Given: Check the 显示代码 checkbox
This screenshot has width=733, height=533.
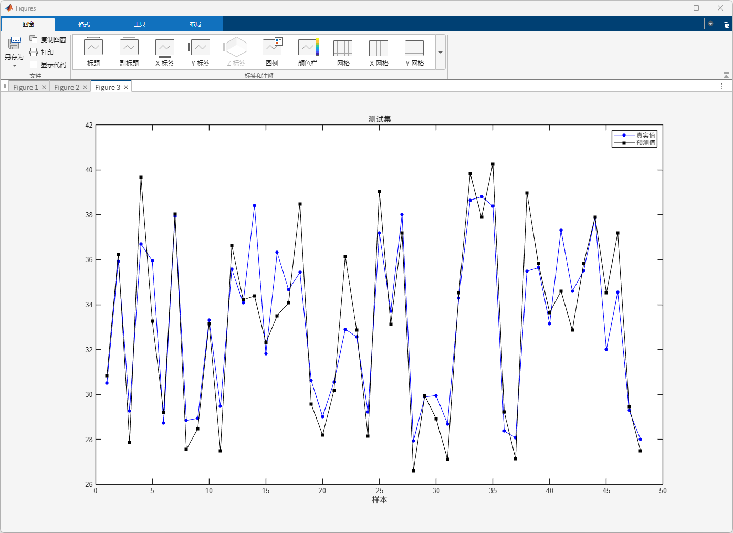Looking at the screenshot, I should [x=34, y=65].
